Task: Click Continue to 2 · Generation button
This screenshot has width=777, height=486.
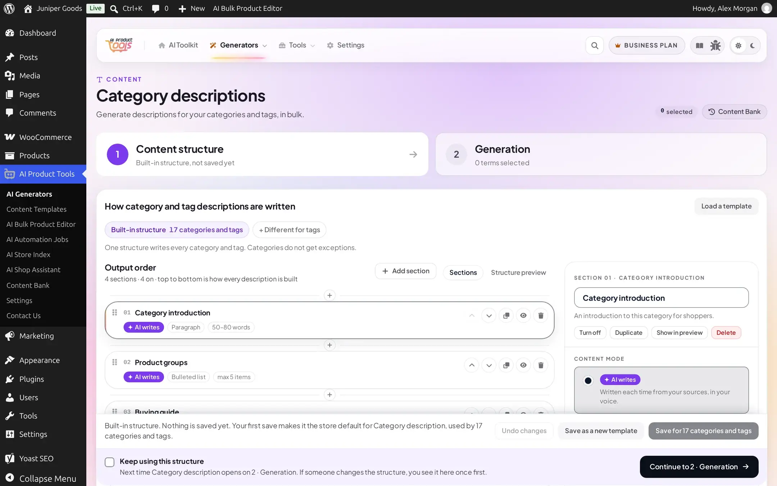Action: click(x=699, y=467)
